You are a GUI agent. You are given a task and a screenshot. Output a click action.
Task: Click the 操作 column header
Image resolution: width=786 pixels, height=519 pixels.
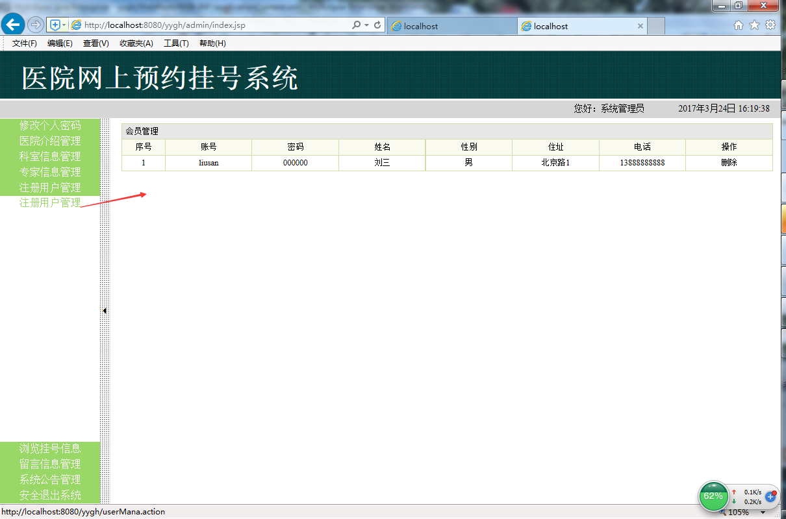coord(729,147)
